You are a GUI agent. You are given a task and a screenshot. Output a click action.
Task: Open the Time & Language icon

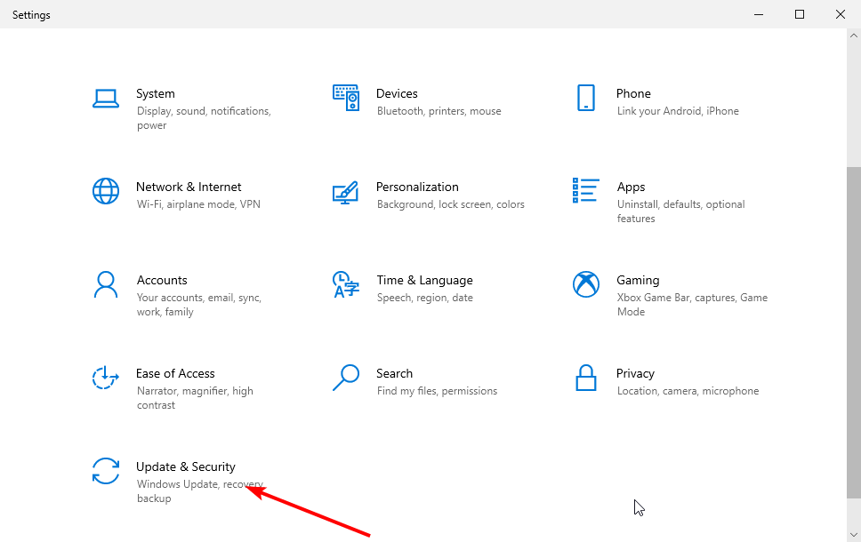point(345,284)
